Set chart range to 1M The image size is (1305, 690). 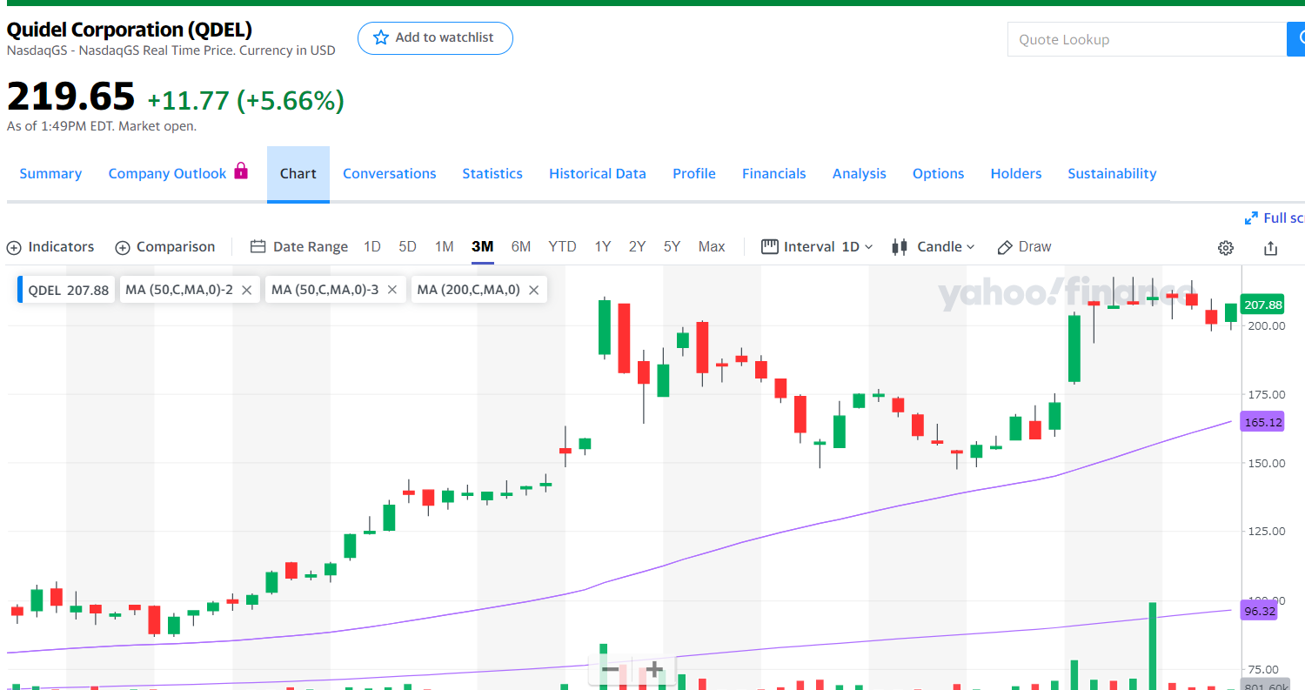[x=445, y=247]
